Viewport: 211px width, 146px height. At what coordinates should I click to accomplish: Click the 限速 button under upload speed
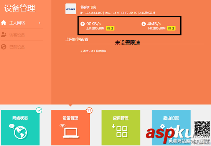tap(110, 28)
